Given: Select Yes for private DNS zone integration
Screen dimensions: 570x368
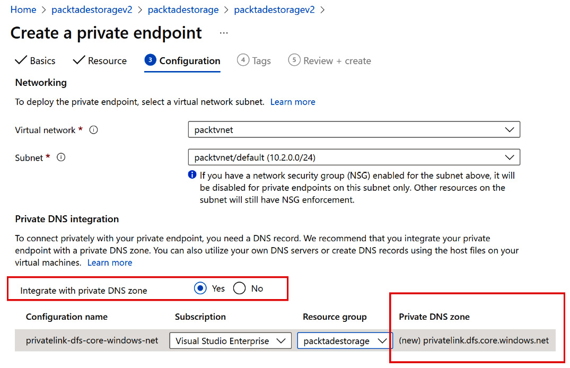Looking at the screenshot, I should [x=200, y=288].
